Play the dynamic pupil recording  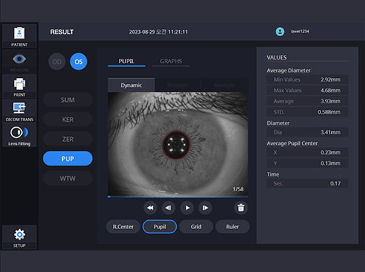pyautogui.click(x=187, y=207)
